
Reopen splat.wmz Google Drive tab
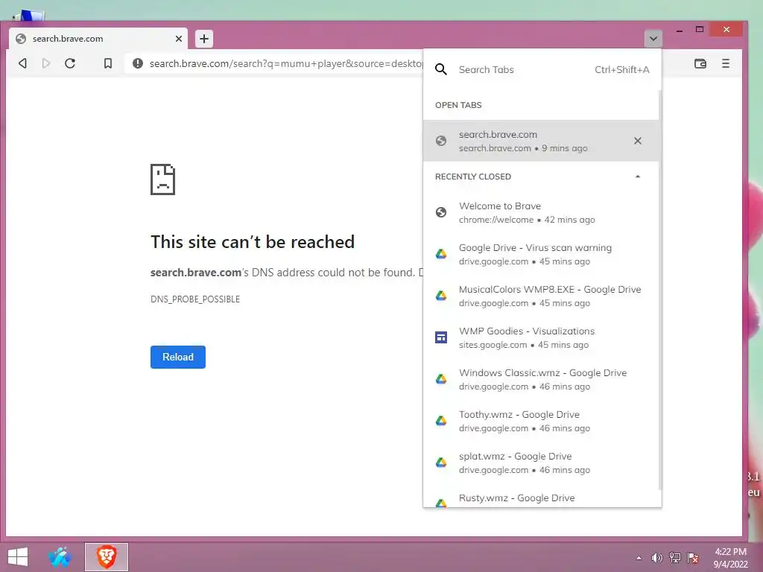(541, 463)
